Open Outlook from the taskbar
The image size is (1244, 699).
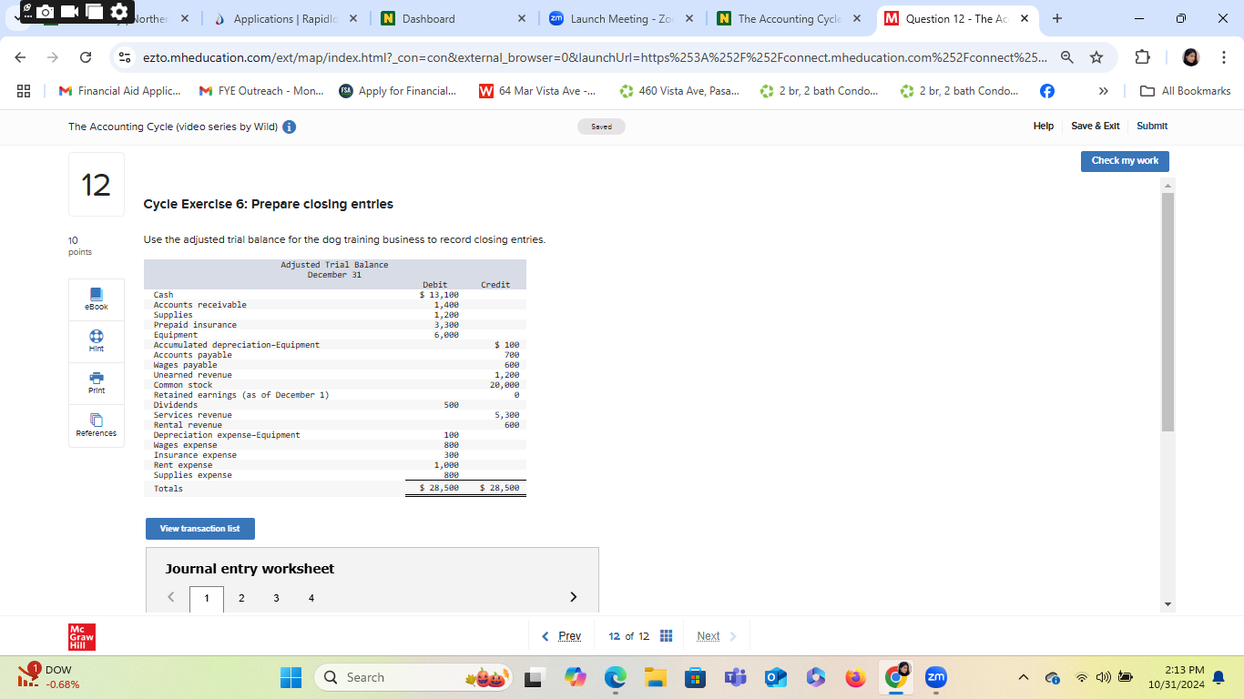(774, 677)
